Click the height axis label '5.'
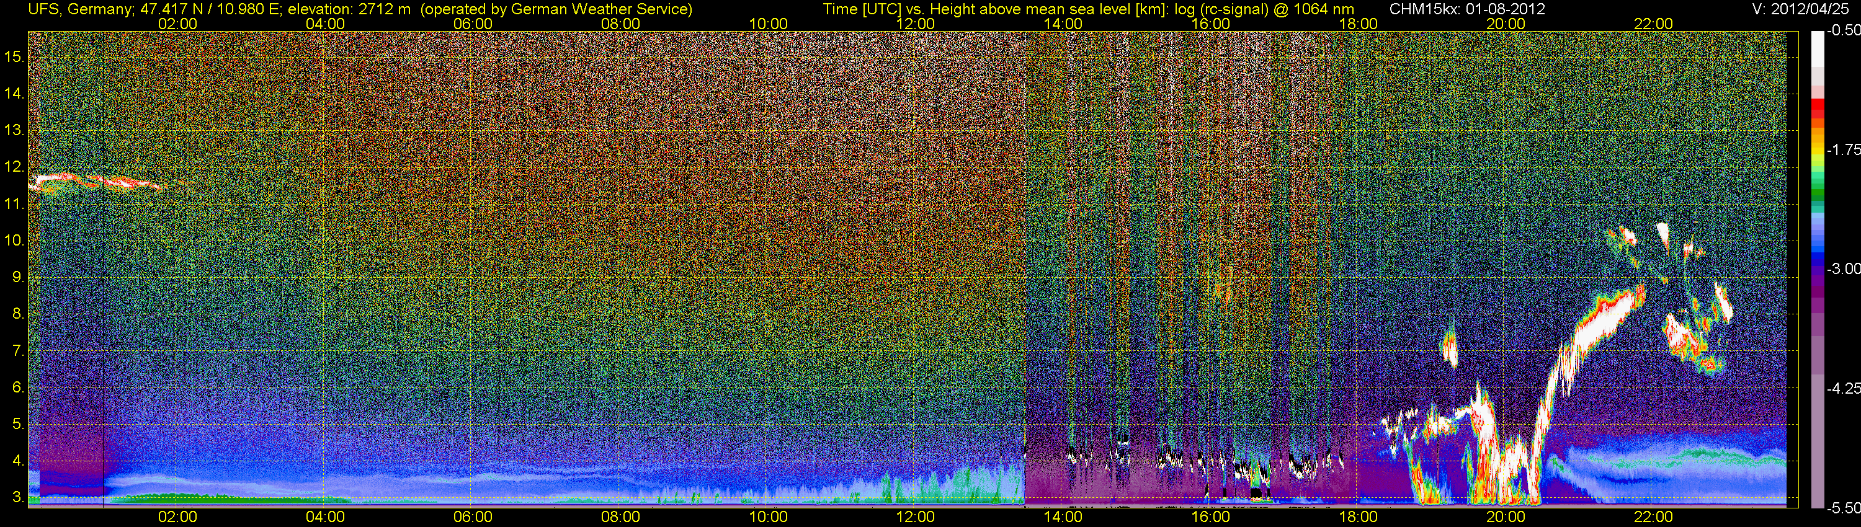 [18, 423]
